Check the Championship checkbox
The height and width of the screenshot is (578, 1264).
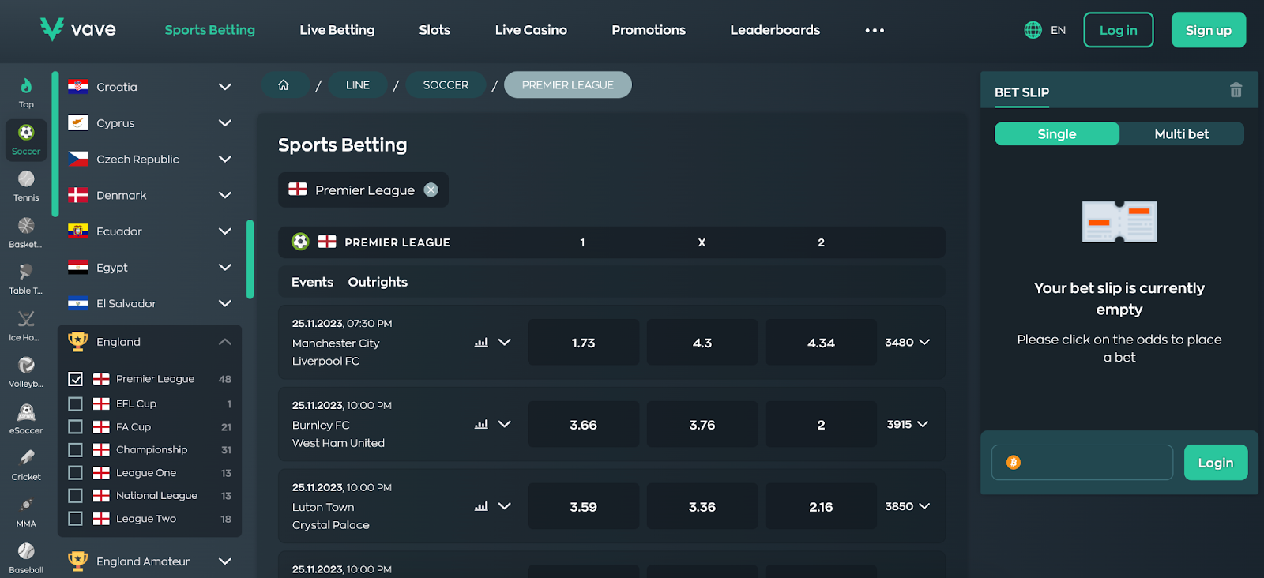(x=75, y=449)
